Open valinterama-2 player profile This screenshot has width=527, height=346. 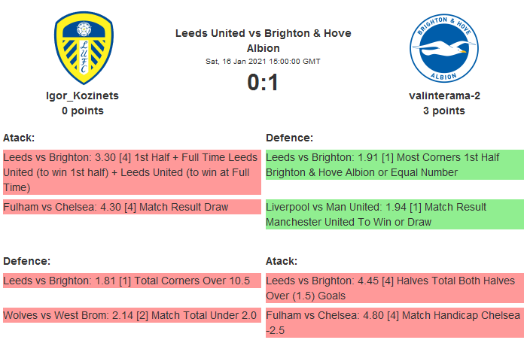pos(444,96)
